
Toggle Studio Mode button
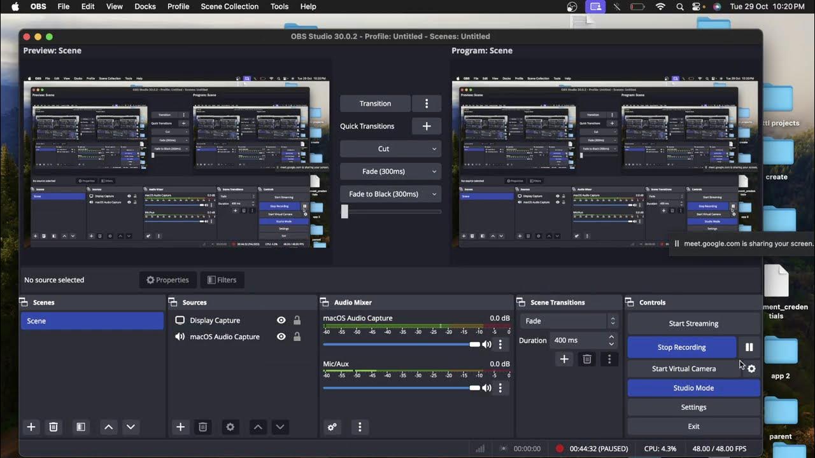(693, 388)
